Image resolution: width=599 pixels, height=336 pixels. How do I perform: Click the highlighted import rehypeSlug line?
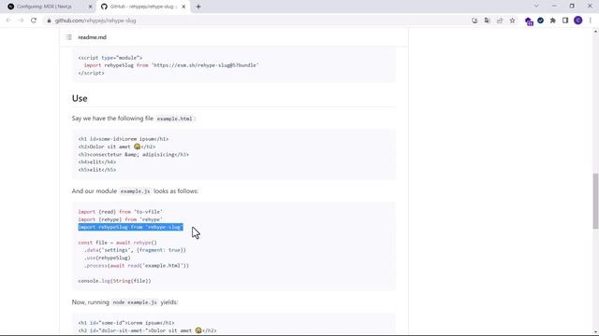(x=130, y=227)
